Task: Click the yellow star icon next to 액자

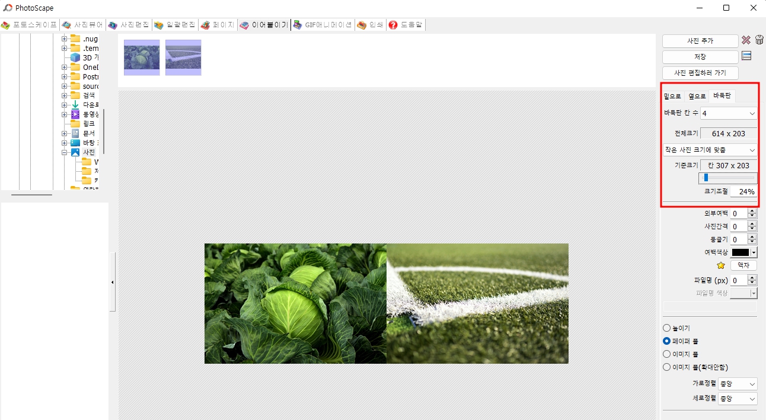Action: (x=721, y=265)
